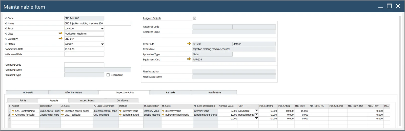Toggle the Assigned Objects checkbox

[195, 18]
